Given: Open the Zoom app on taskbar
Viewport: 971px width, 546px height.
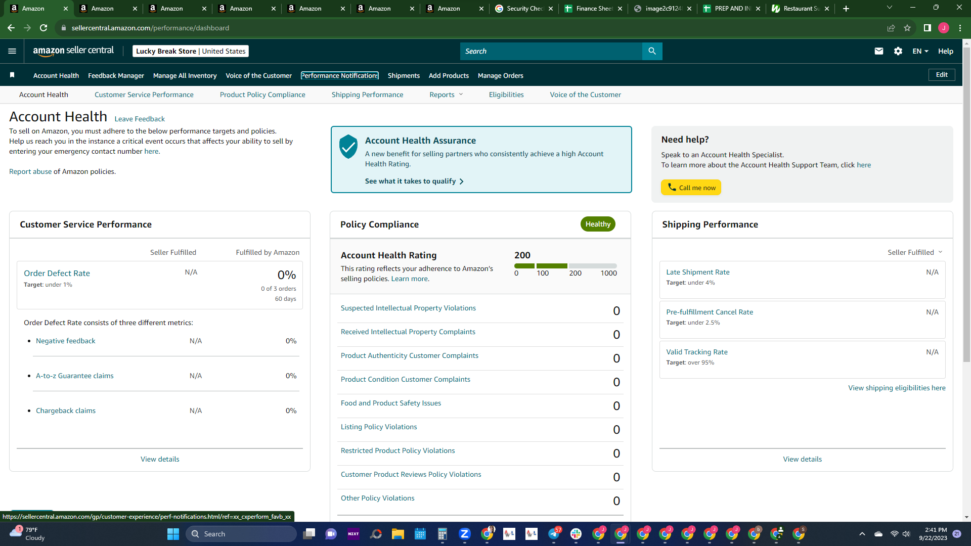Looking at the screenshot, I should point(465,534).
